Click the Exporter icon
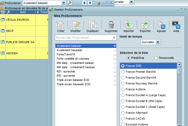 pyautogui.click(x=145, y=25)
